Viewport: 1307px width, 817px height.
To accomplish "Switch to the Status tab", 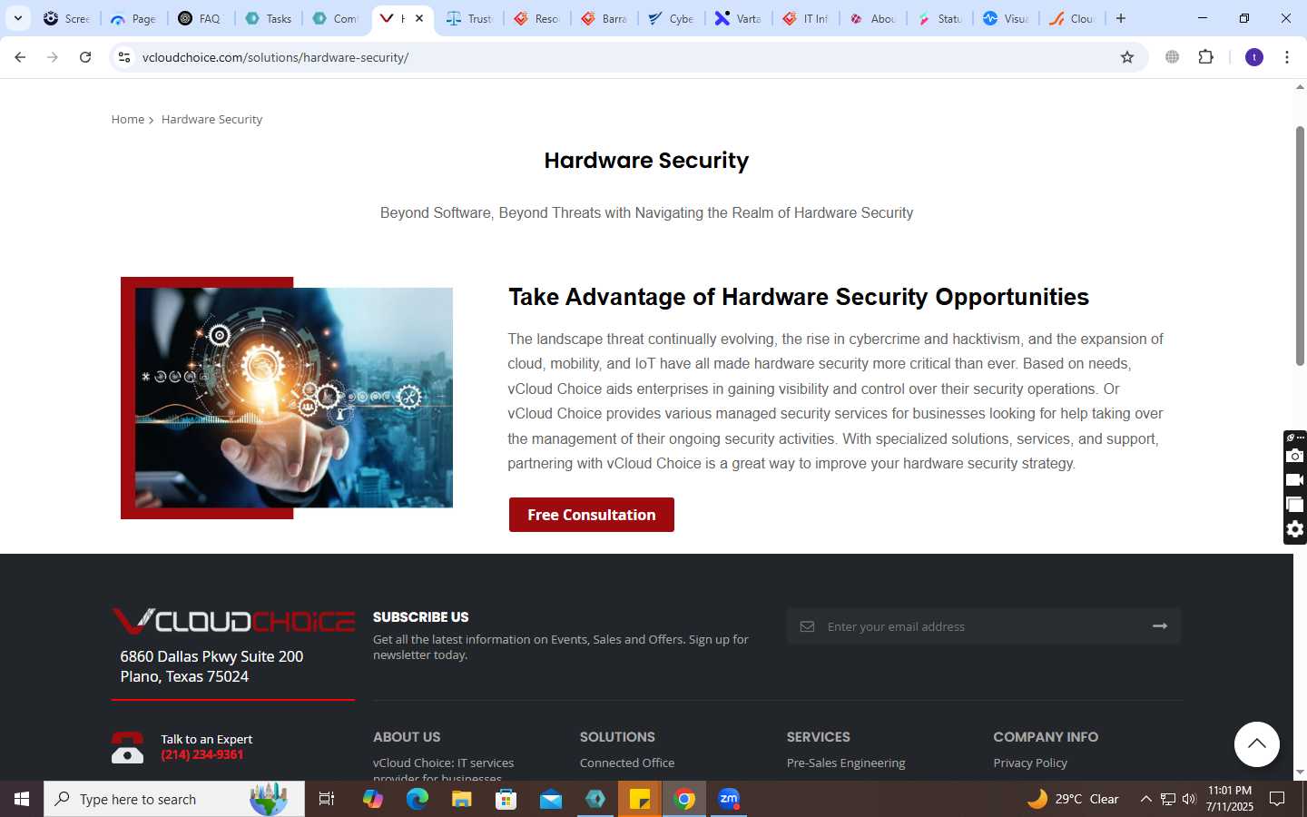I will (x=940, y=18).
